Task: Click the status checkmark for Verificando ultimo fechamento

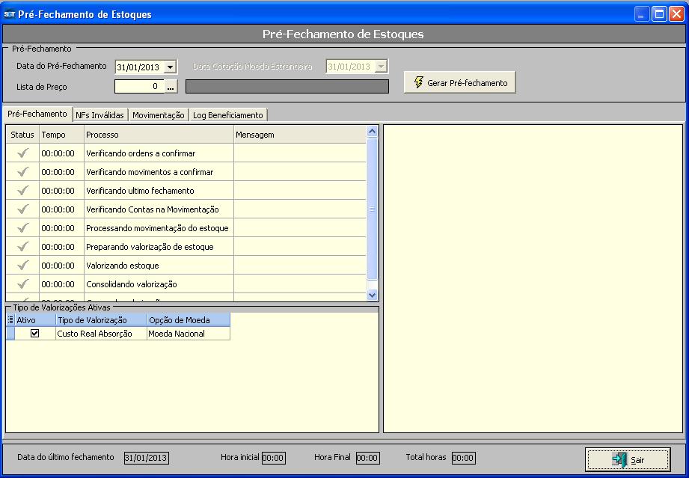Action: [x=22, y=190]
